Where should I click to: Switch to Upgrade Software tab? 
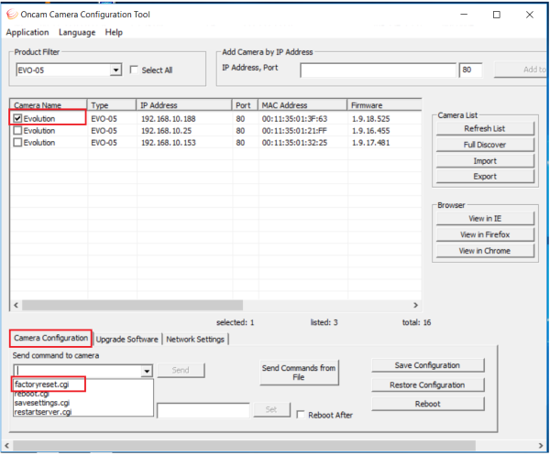point(127,340)
